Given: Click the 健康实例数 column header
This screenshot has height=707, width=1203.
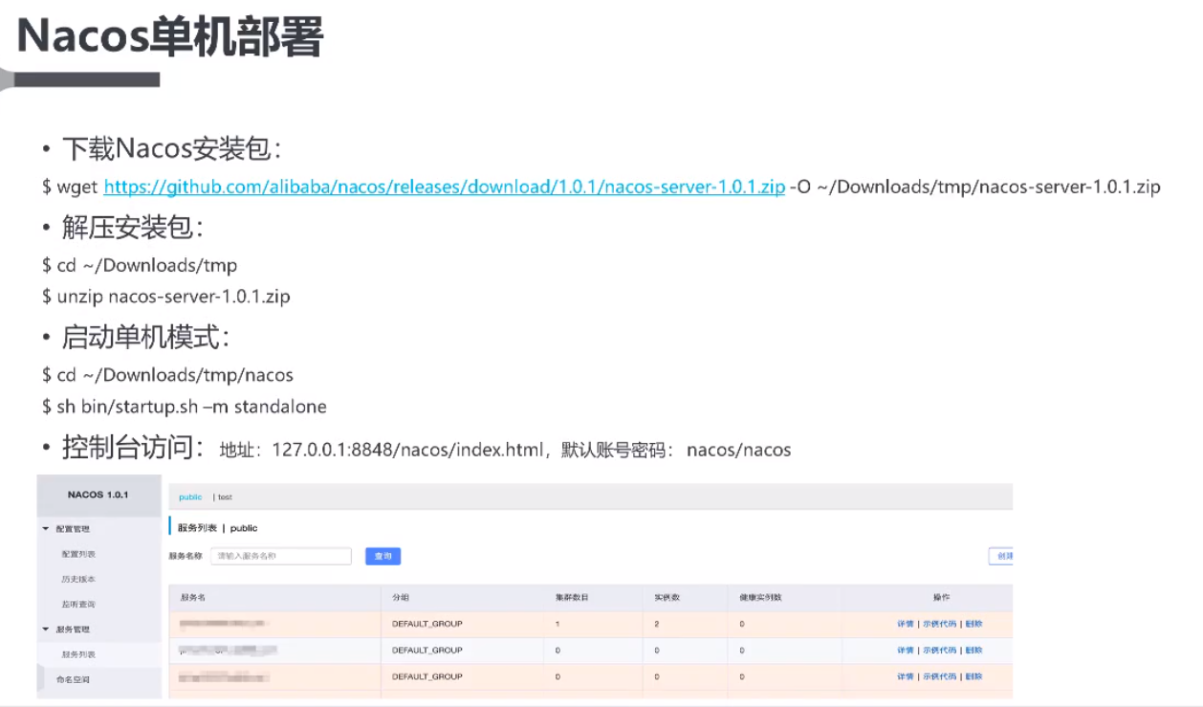Looking at the screenshot, I should (761, 597).
